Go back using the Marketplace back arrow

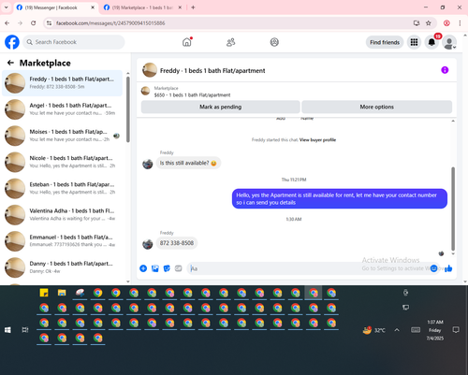(10, 63)
